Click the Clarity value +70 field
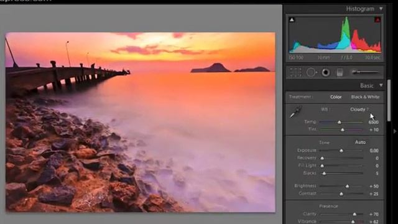The width and height of the screenshot is (398, 224). pyautogui.click(x=374, y=214)
